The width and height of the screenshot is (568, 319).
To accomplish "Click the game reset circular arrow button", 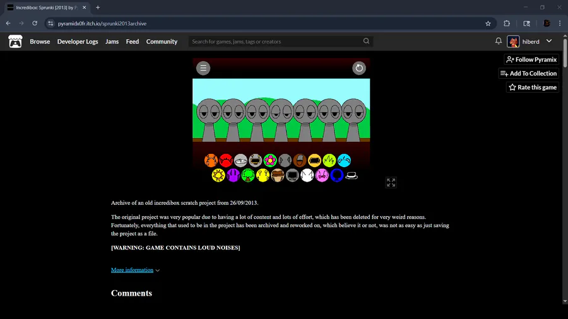I will [359, 68].
